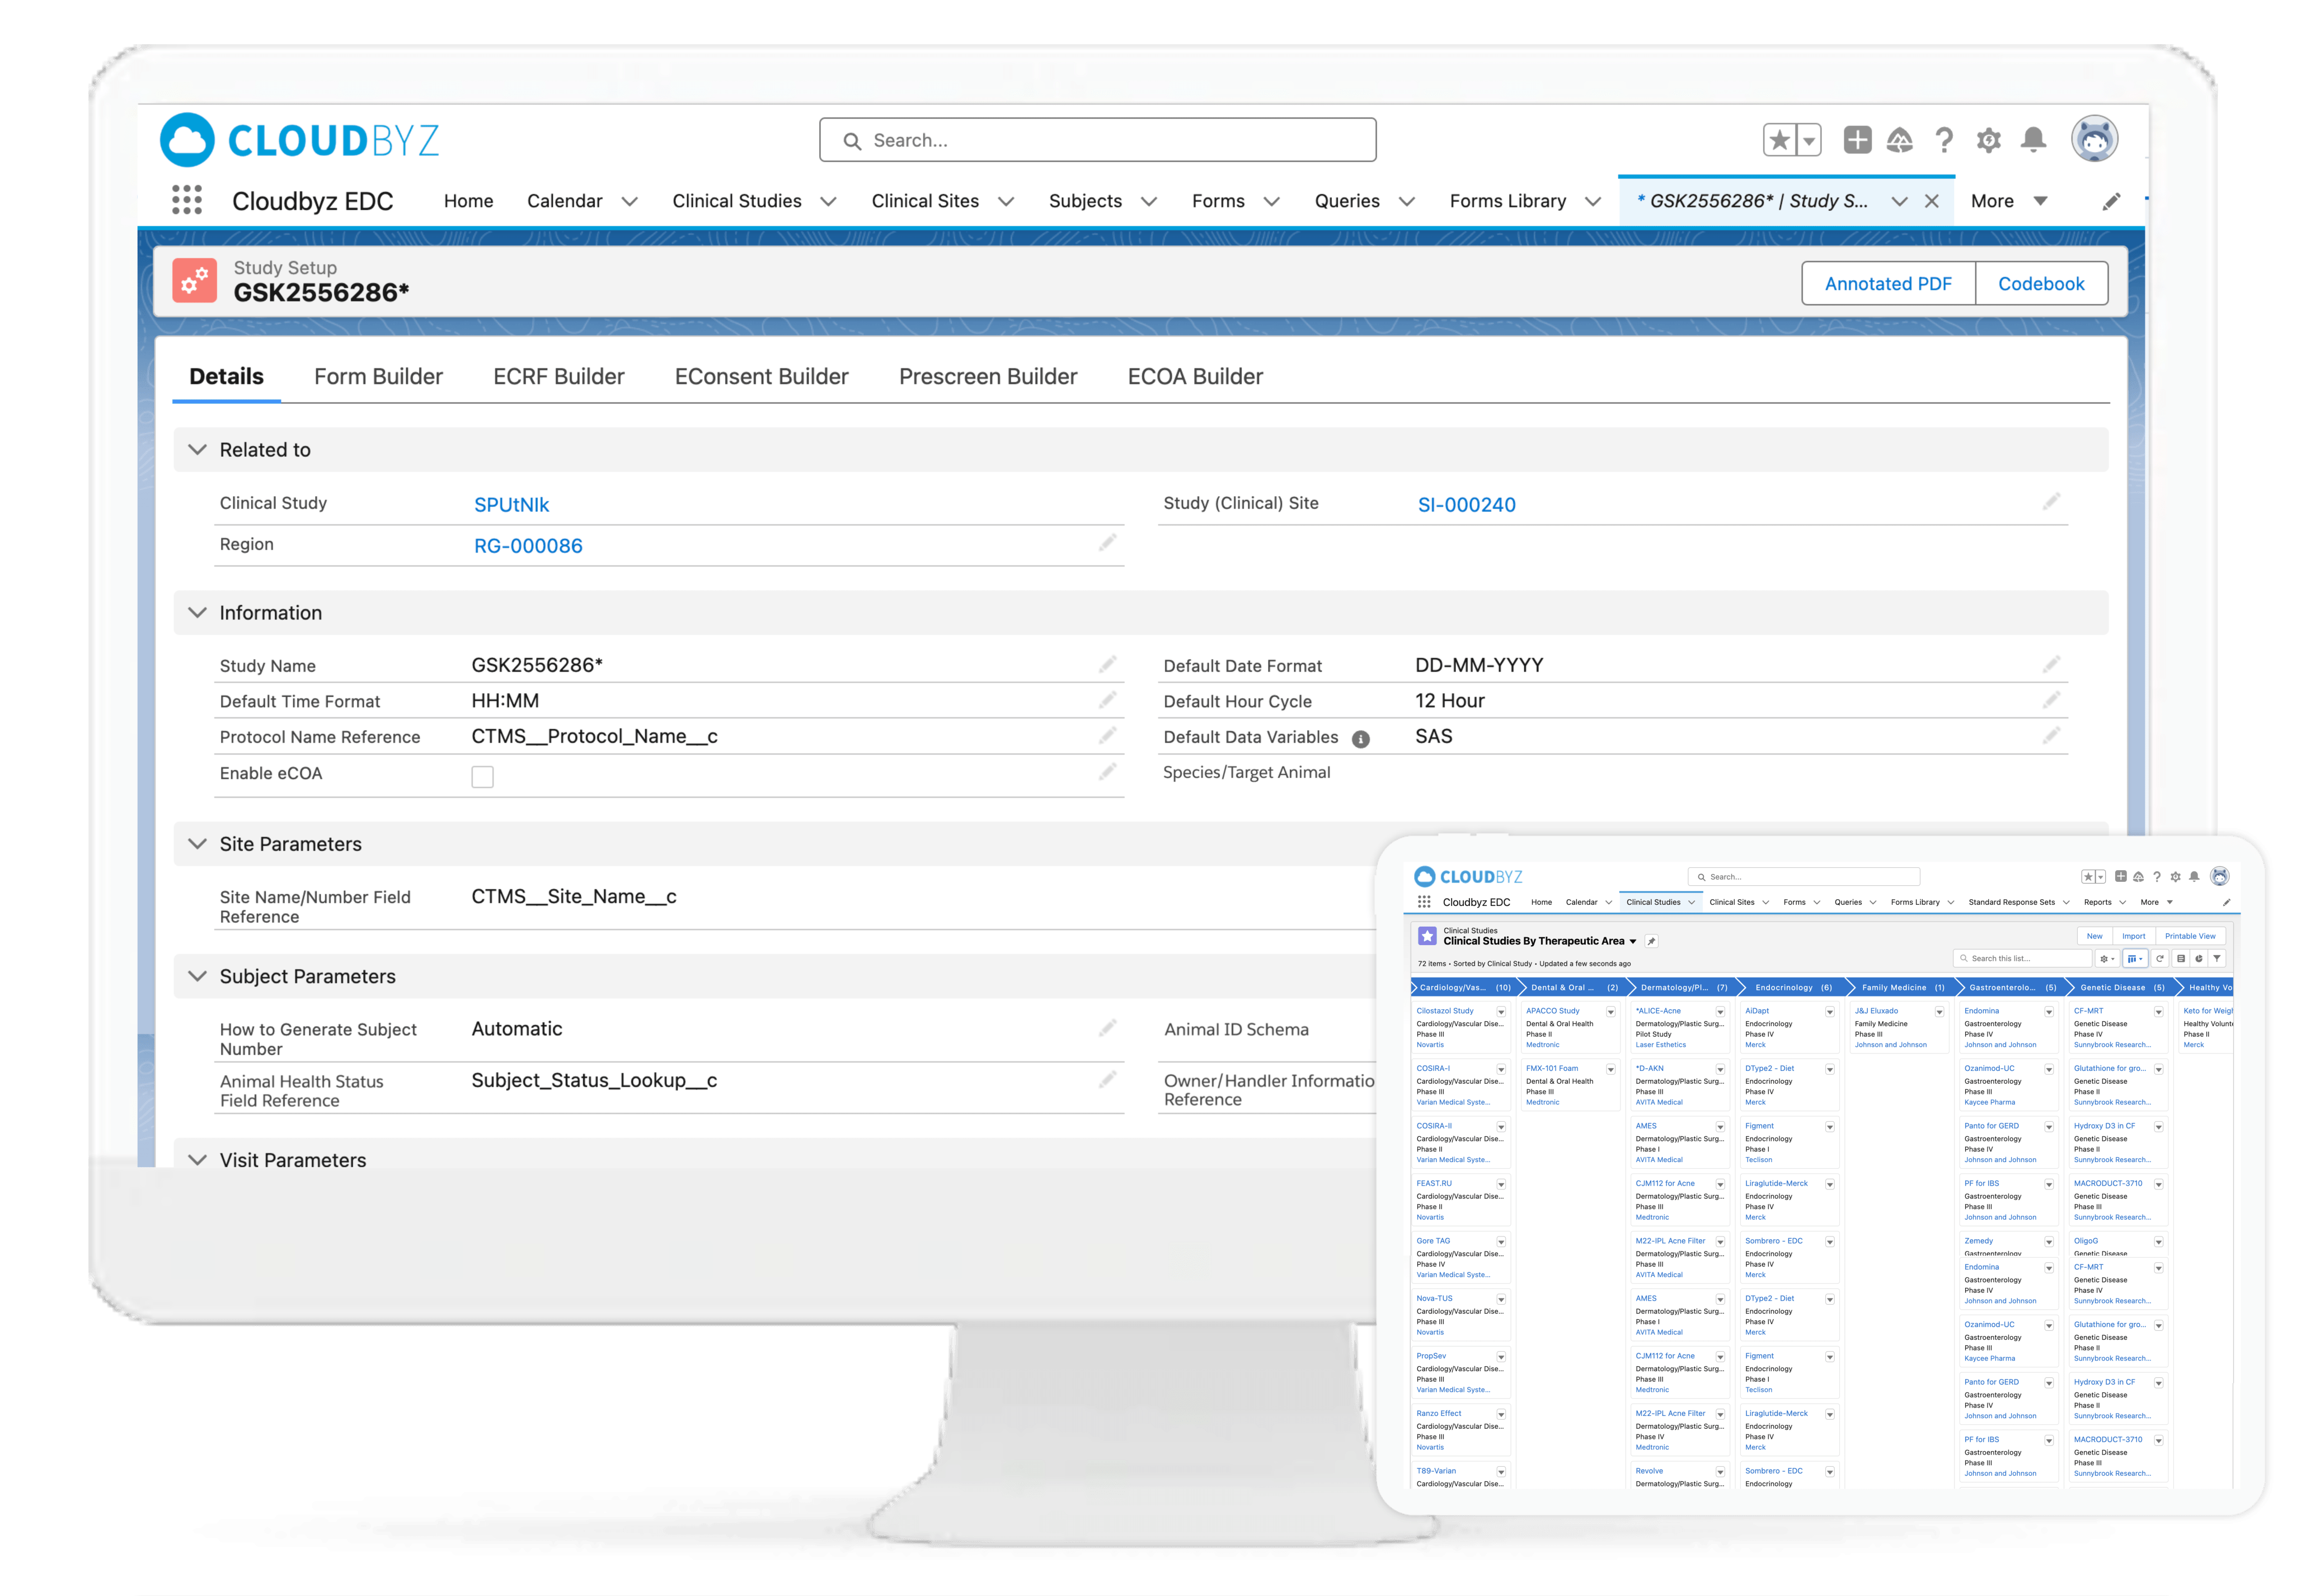Edit Animal Health Status Field Reference pencil

pos(1107,1080)
